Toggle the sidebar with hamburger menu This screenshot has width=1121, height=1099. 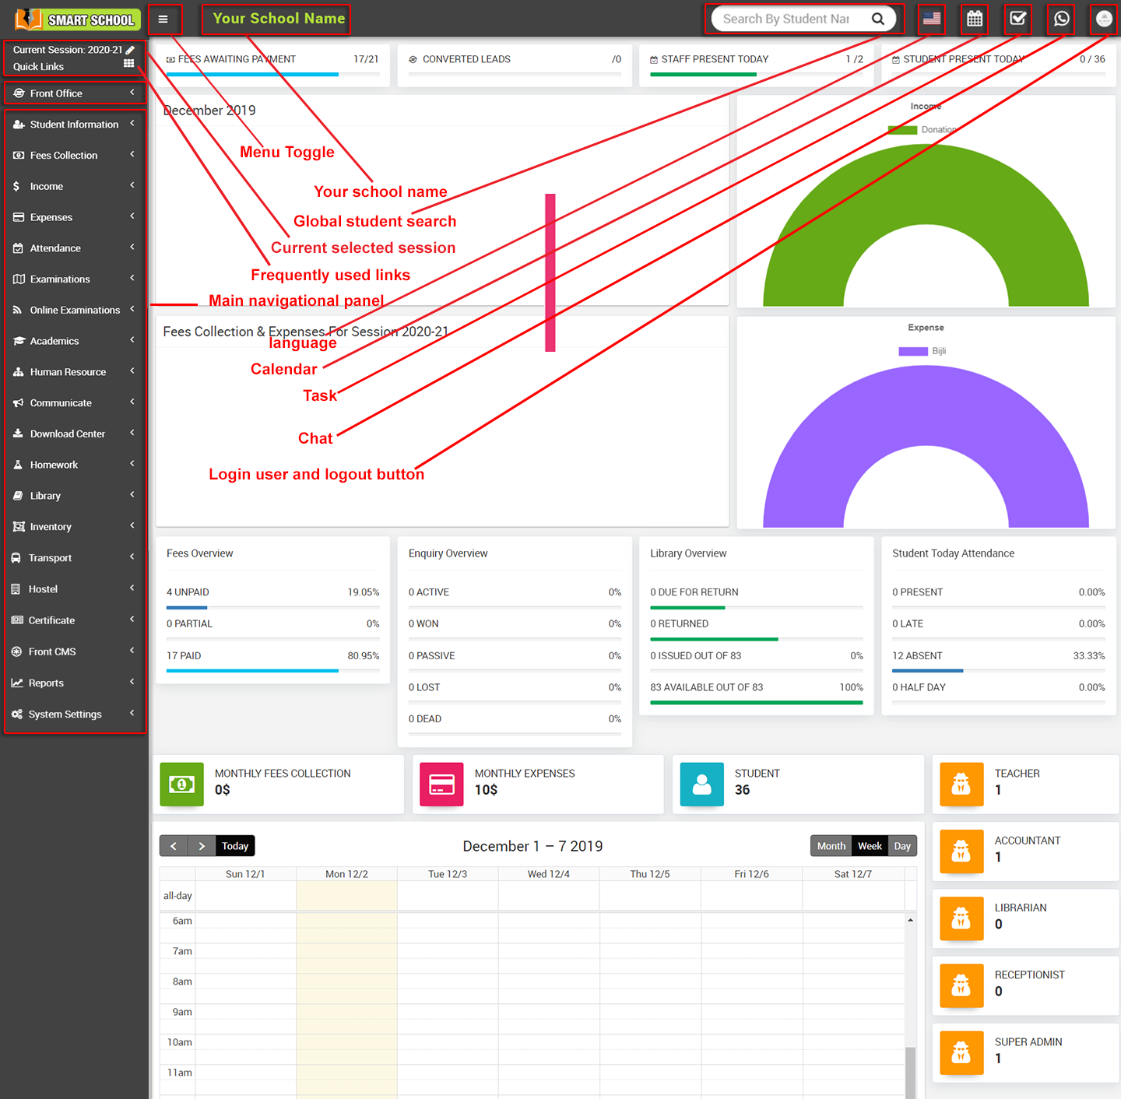point(163,19)
